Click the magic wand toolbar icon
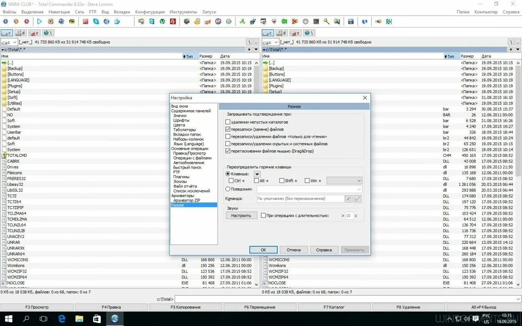Image resolution: width=522 pixels, height=326 pixels. point(327,21)
